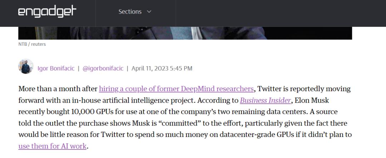Open the 'use them for AI work' link
The image size is (386, 158).
click(52, 146)
